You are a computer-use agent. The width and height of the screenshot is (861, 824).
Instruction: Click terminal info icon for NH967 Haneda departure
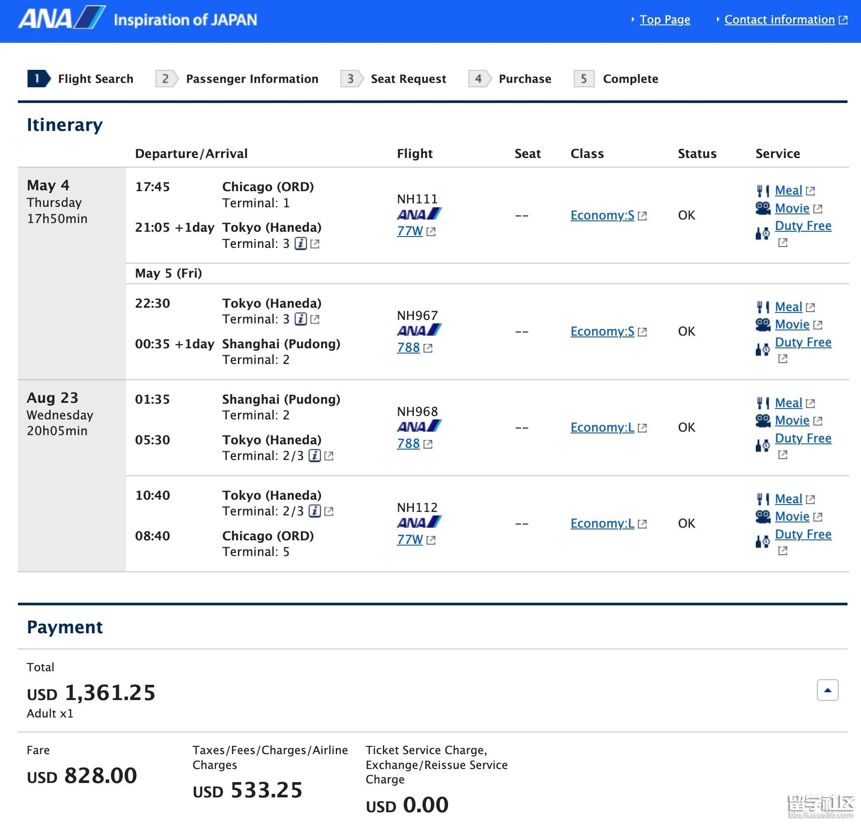pyautogui.click(x=300, y=319)
